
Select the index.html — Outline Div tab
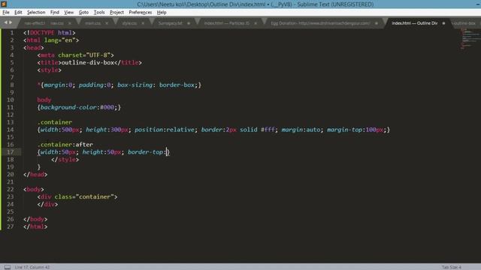414,23
